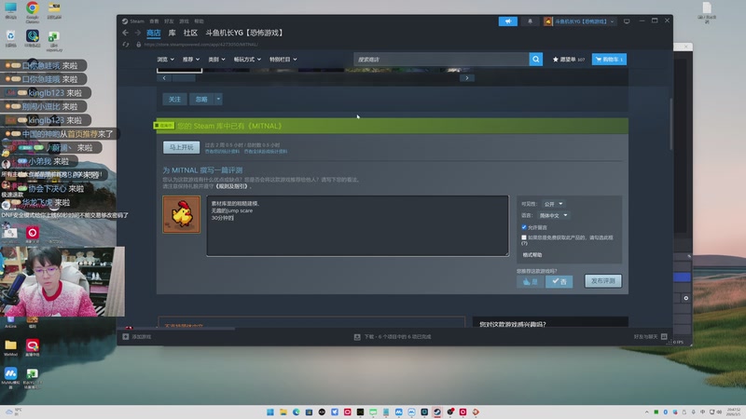Switch to the 商店 store tab
Image resolution: width=746 pixels, height=419 pixels.
click(x=153, y=33)
